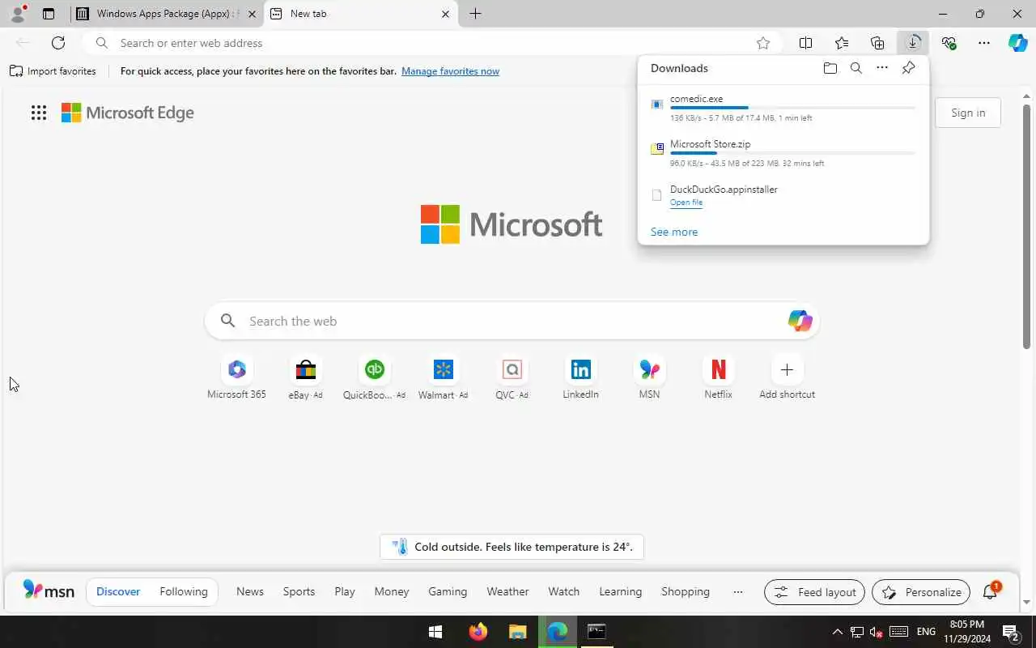Image resolution: width=1036 pixels, height=648 pixels.
Task: Open the tab actions menu icon
Action: tap(49, 14)
